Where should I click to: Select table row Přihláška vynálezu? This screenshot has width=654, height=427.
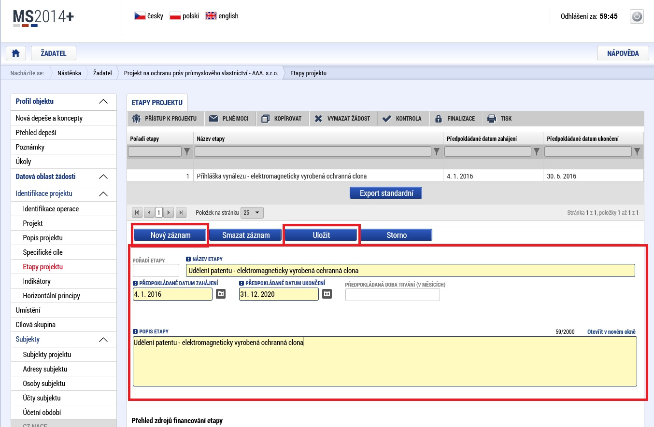[x=385, y=176]
